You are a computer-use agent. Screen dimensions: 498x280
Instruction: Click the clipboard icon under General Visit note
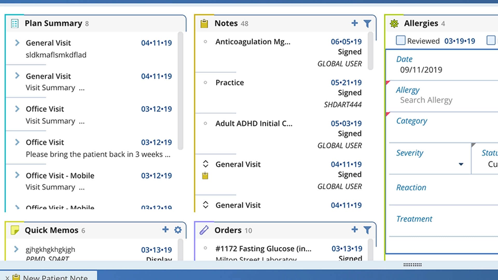(x=205, y=176)
